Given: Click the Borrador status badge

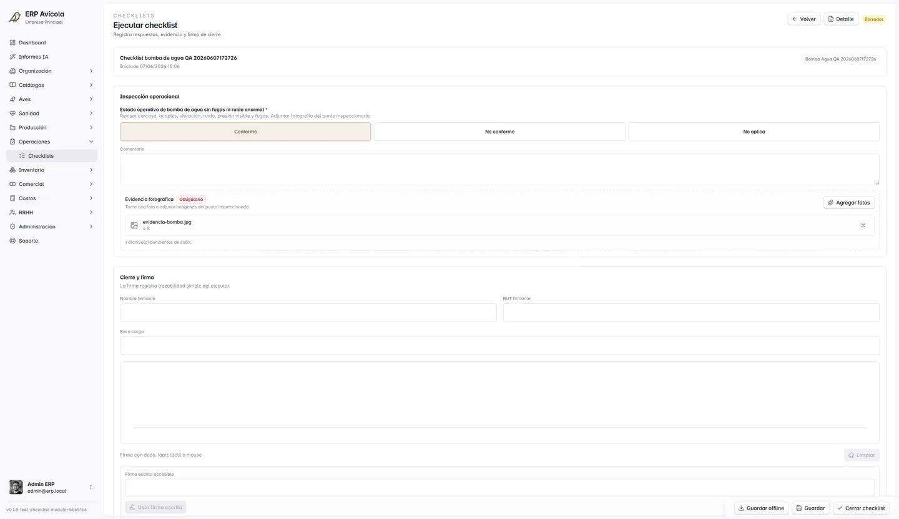Looking at the screenshot, I should click(874, 19).
